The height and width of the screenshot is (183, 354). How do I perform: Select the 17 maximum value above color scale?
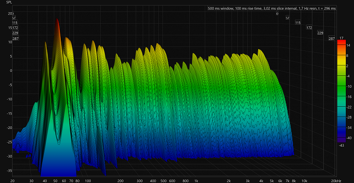(341, 38)
